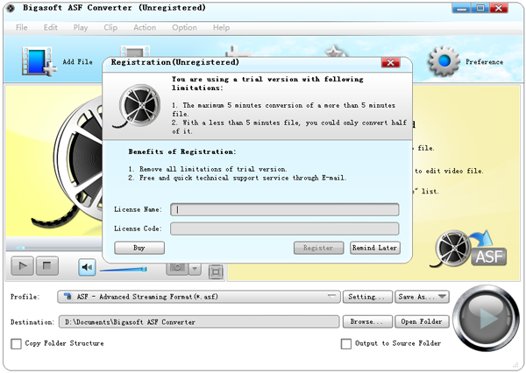This screenshot has height=373, width=526.
Task: Close the Bigasoft ASF Converter window
Action: 499,8
